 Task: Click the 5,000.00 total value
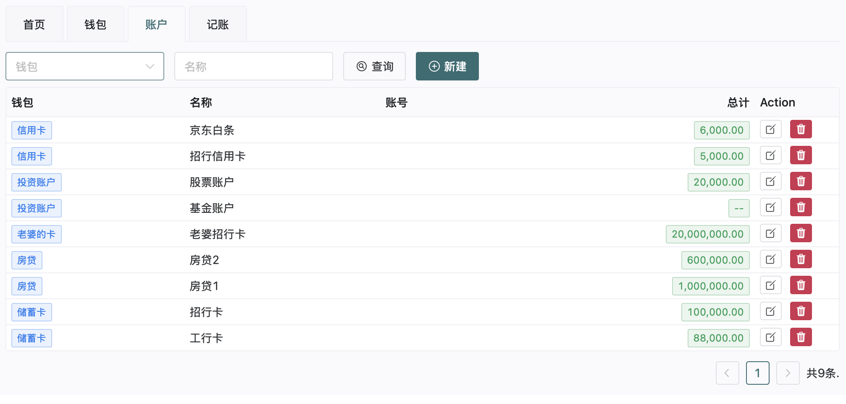coord(722,156)
